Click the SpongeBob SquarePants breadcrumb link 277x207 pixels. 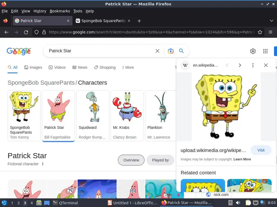coord(41,82)
